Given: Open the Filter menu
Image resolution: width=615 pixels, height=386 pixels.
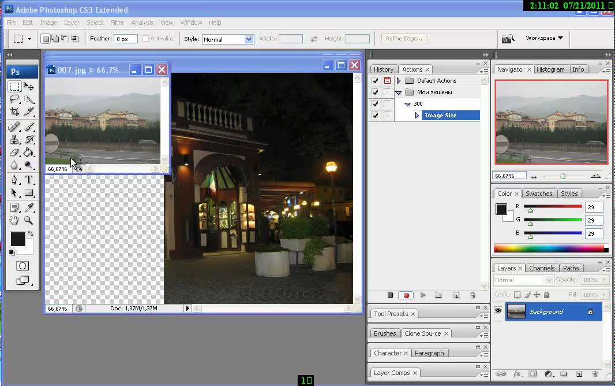Looking at the screenshot, I should 117,23.
